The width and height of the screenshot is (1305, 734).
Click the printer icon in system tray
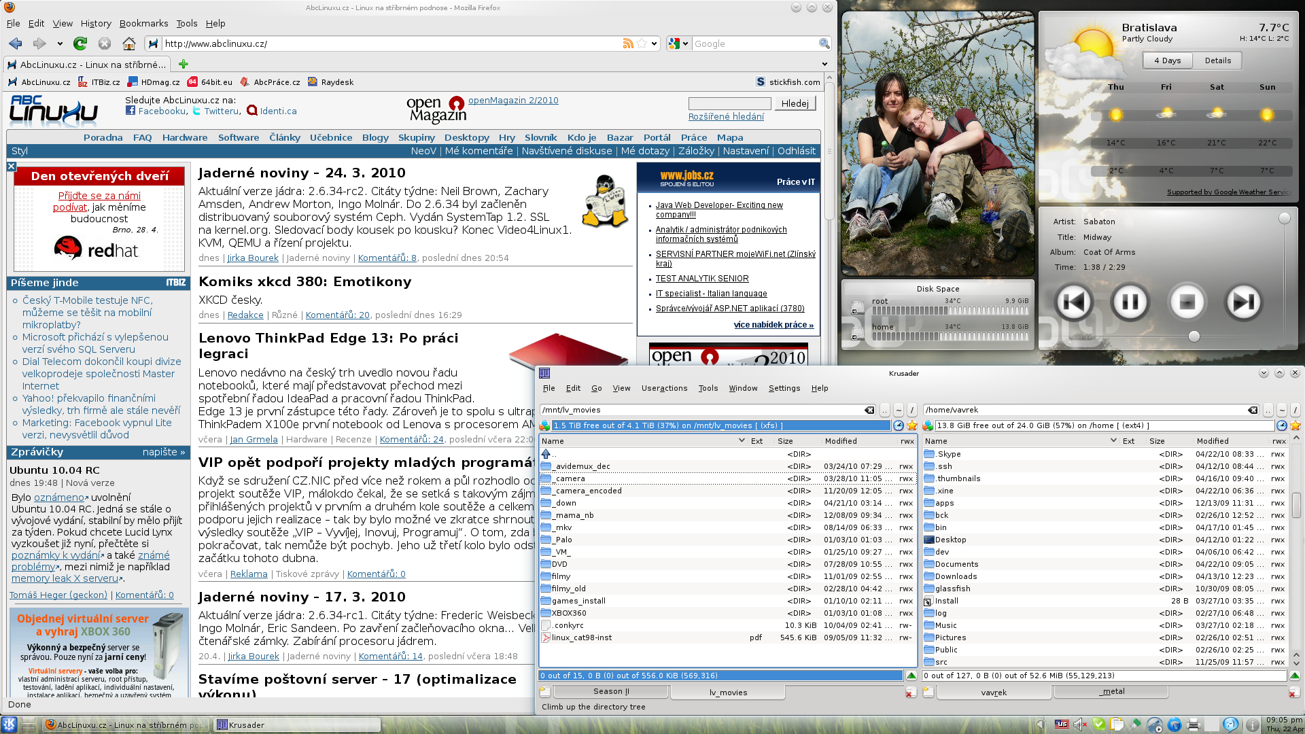coord(1193,724)
